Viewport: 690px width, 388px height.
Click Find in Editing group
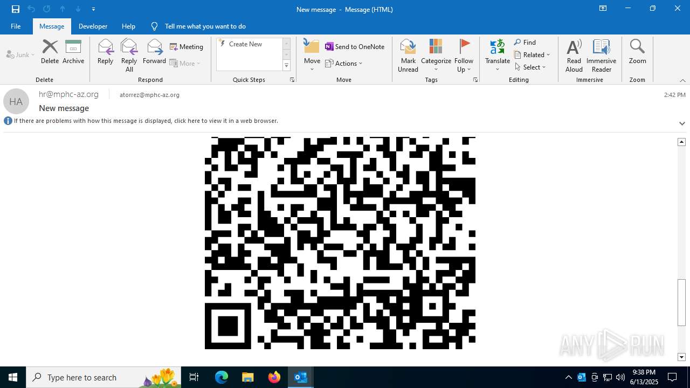tap(525, 43)
